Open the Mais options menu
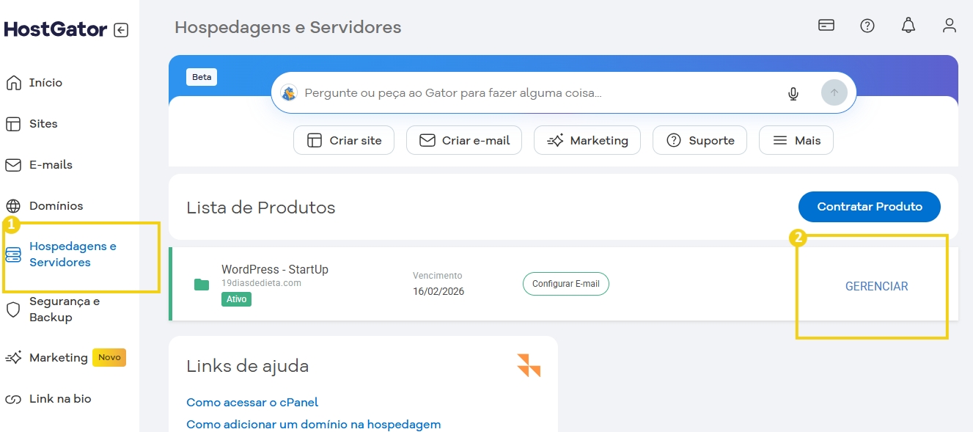Image resolution: width=973 pixels, height=432 pixels. point(796,139)
